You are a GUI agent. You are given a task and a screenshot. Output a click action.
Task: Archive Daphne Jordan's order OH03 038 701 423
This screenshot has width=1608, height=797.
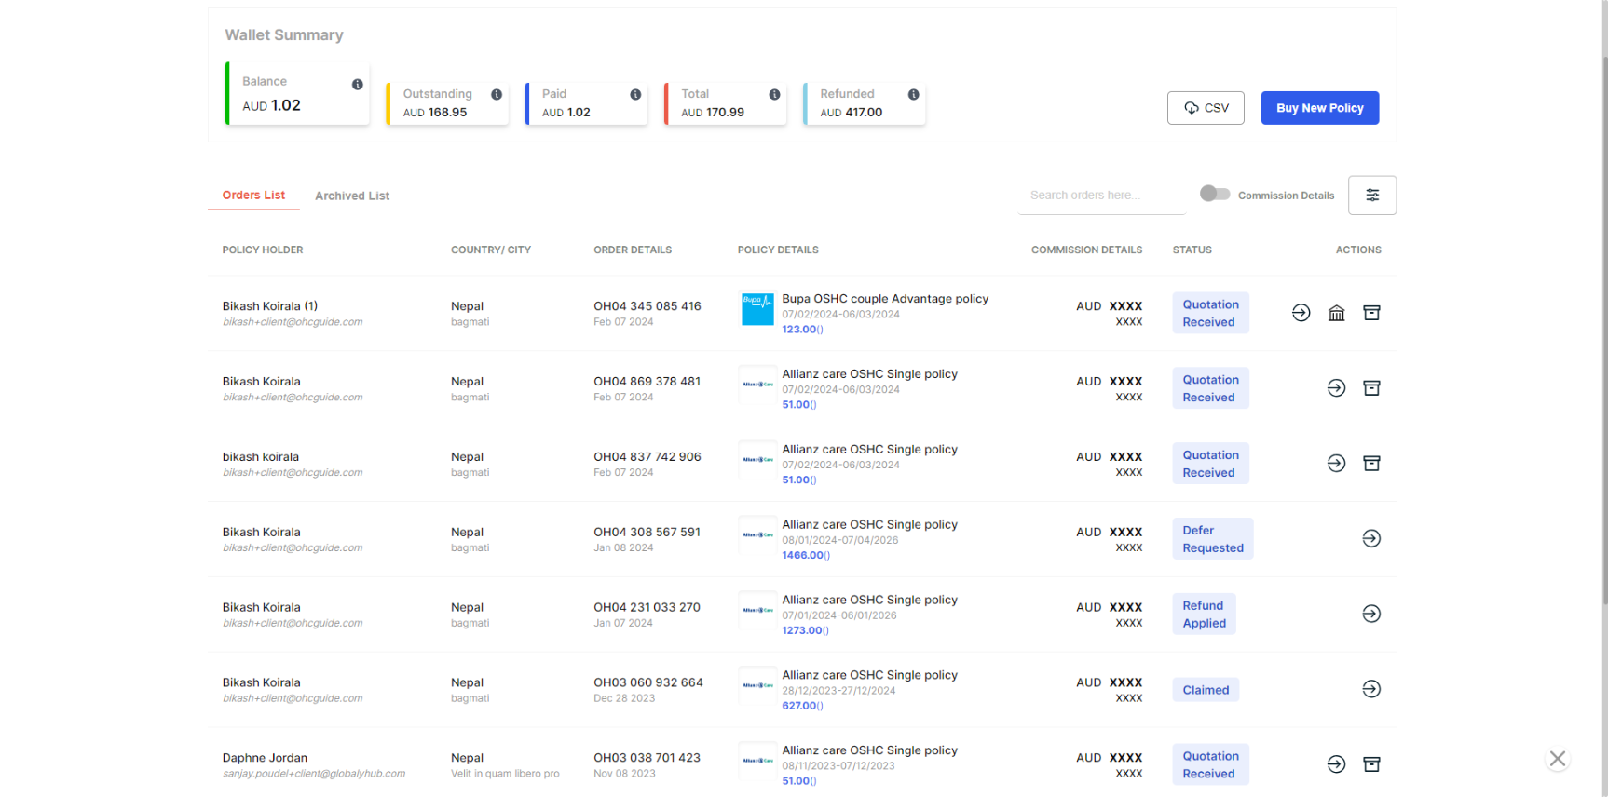tap(1371, 764)
